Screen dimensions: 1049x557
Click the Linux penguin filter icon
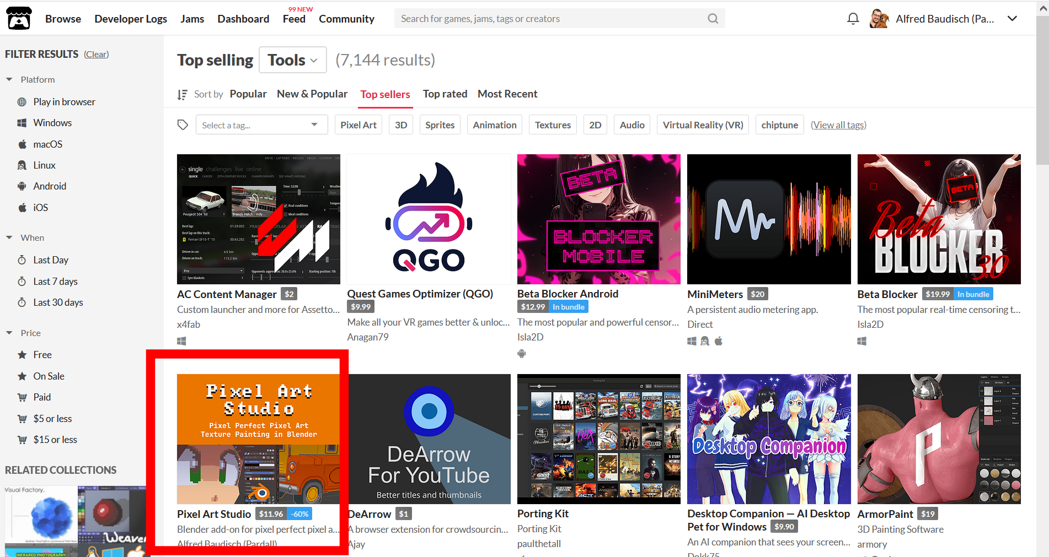pyautogui.click(x=22, y=165)
